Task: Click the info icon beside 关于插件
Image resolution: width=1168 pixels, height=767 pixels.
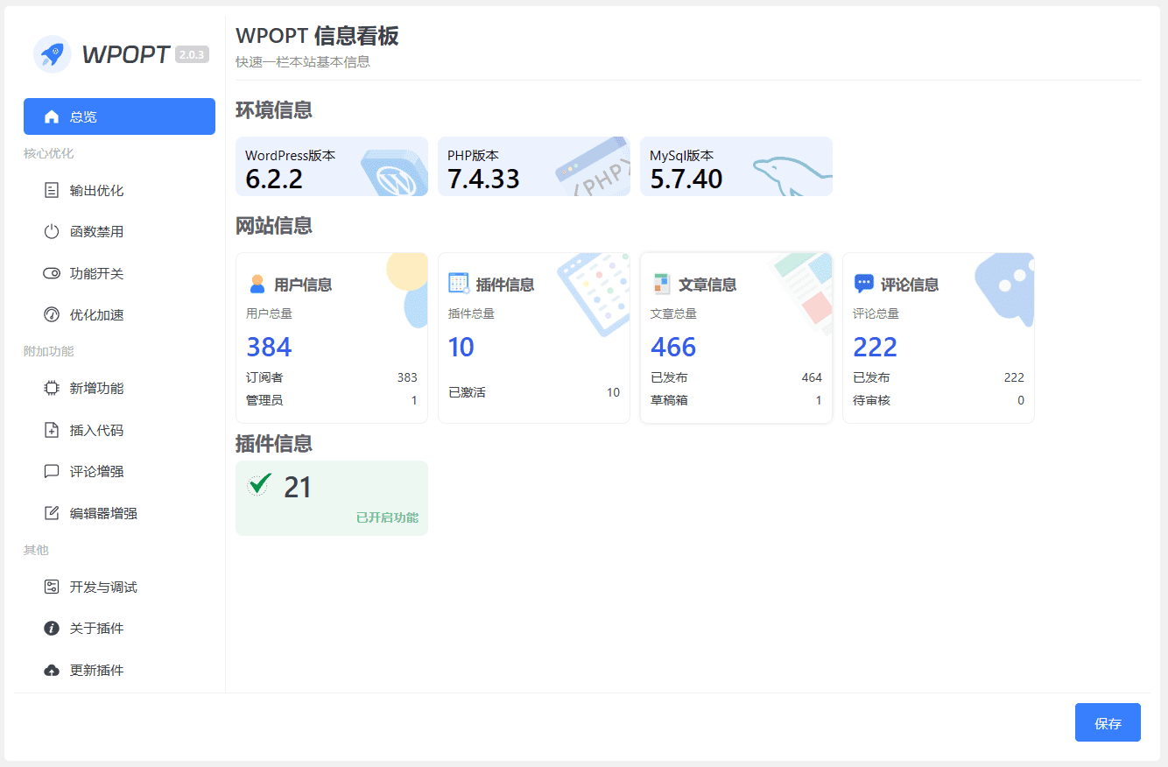Action: [52, 628]
